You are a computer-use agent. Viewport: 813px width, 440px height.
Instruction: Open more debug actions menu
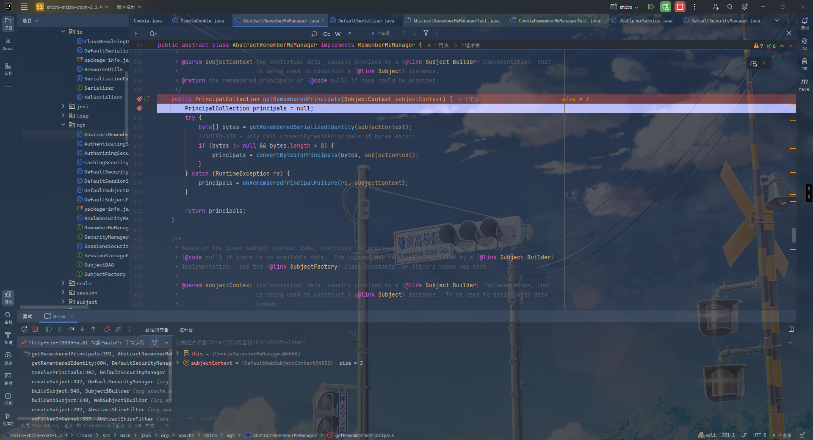129,329
